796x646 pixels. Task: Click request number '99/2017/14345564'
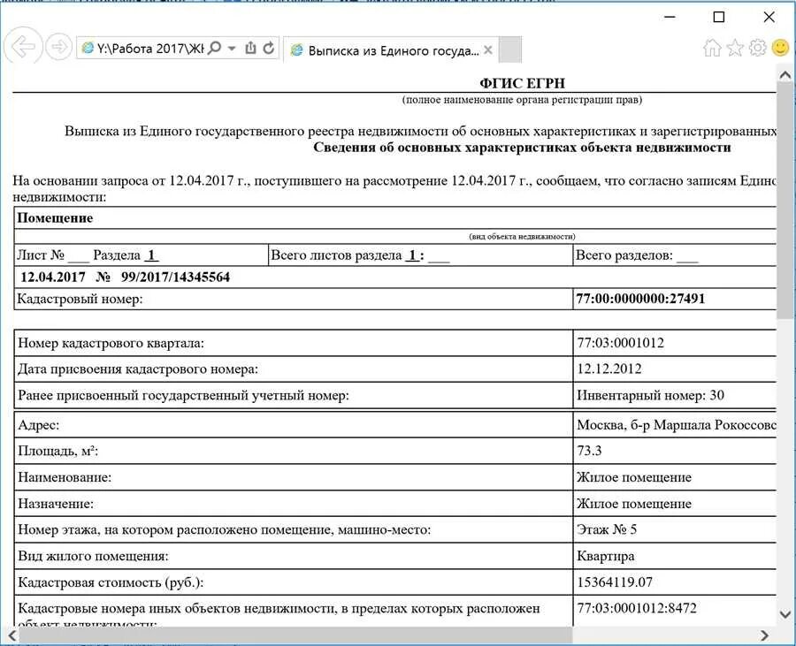175,277
